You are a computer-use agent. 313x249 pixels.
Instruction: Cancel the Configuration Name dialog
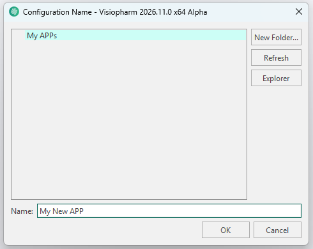coord(277,230)
